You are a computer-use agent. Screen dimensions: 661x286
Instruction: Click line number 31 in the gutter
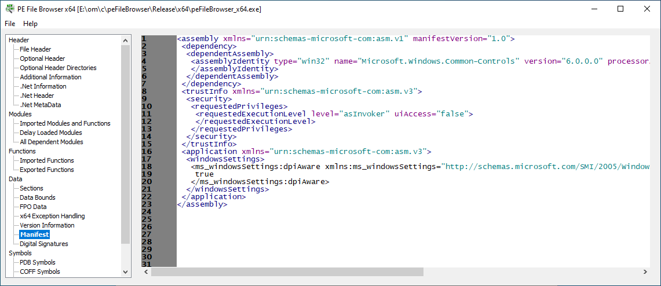[147, 263]
